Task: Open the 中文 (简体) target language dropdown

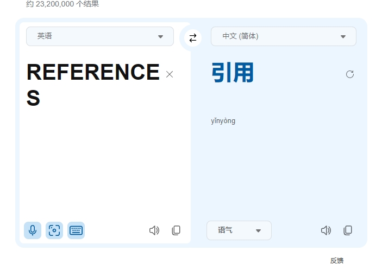Action: coord(284,36)
